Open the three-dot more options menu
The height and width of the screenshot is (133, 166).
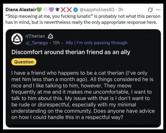coord(158,10)
